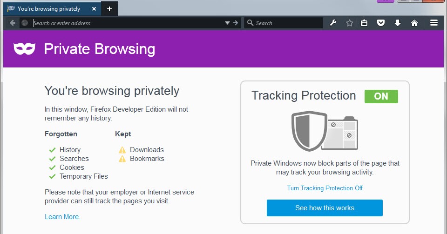Open the Downloads arrow icon
Screen dimensions: 447x234
(398, 23)
